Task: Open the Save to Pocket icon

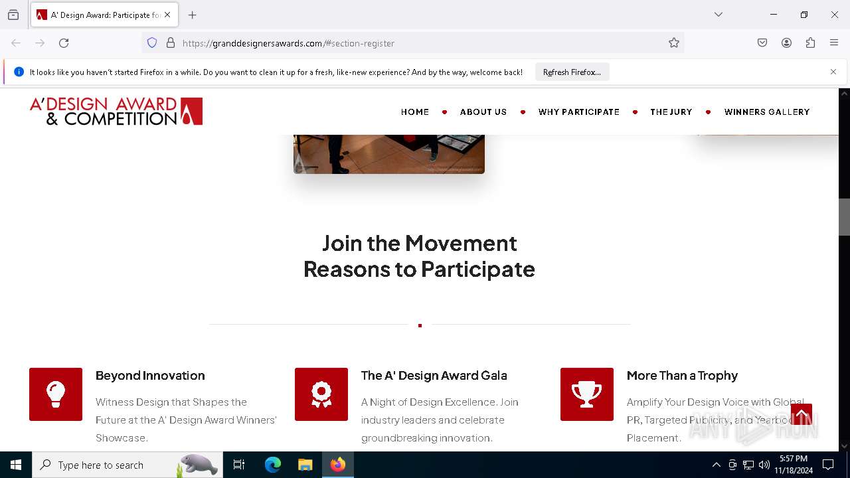Action: click(x=762, y=43)
